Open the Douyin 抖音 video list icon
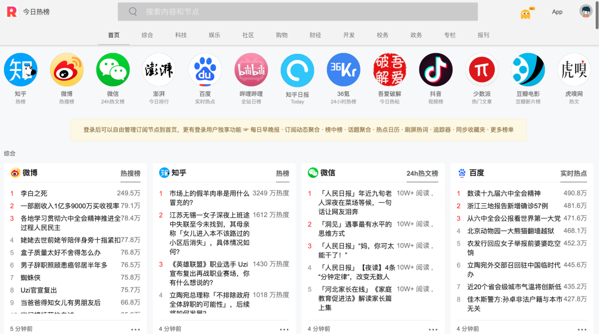This screenshot has width=599, height=334. point(436,70)
